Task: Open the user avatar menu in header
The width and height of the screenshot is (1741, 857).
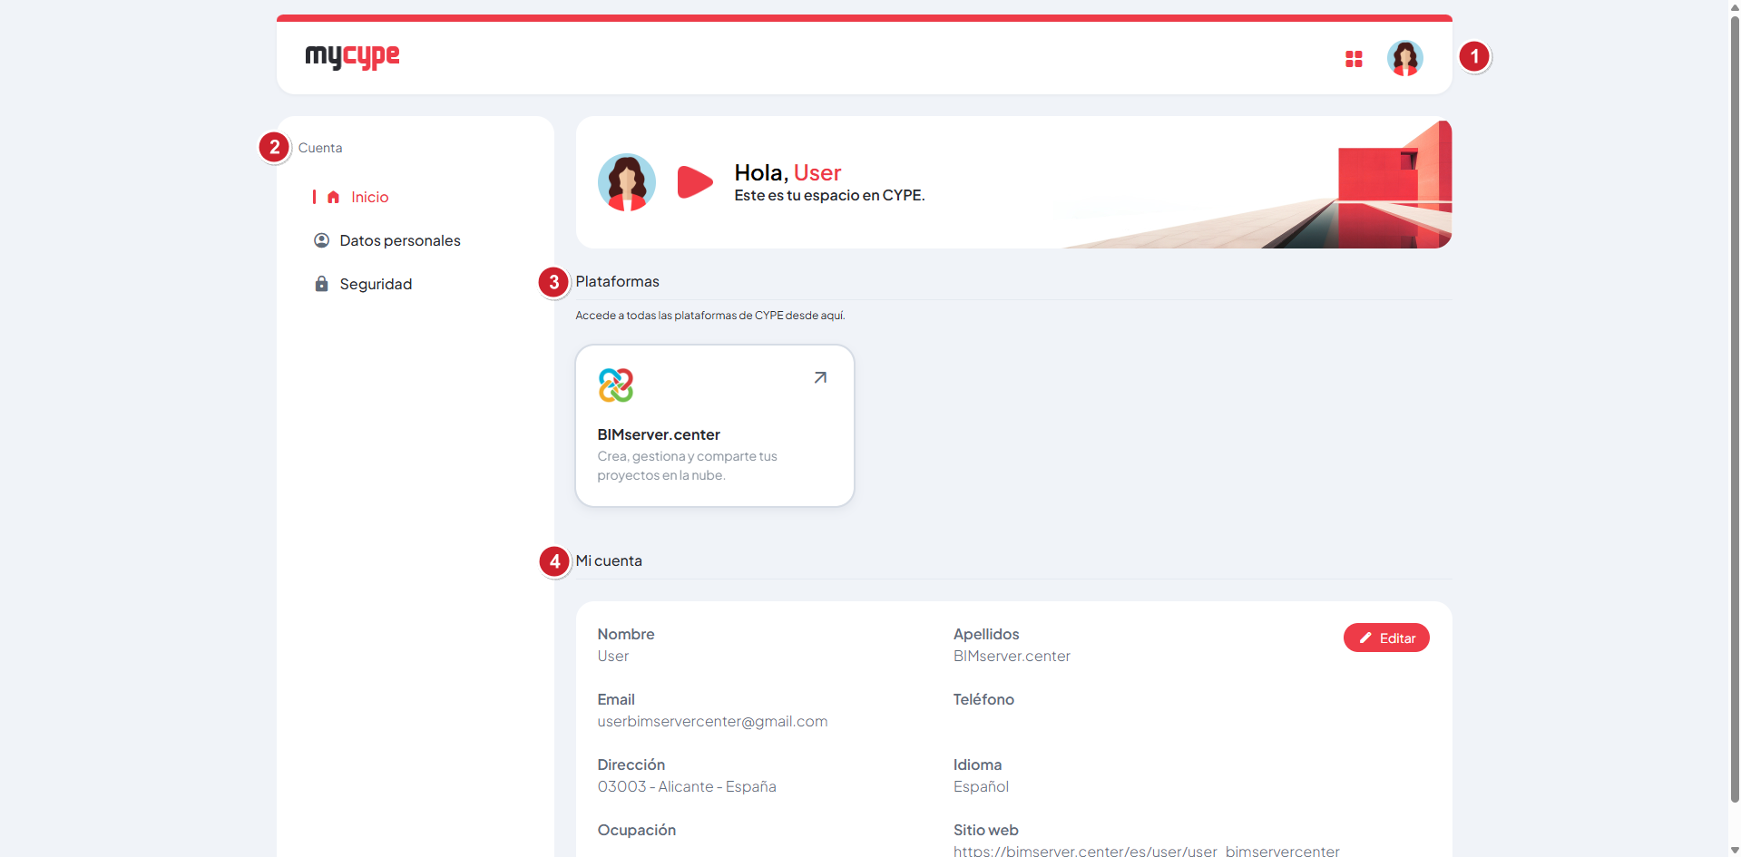Action: (x=1404, y=58)
